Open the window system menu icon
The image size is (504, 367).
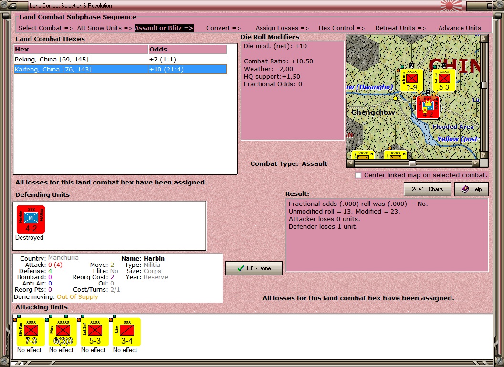13,5
